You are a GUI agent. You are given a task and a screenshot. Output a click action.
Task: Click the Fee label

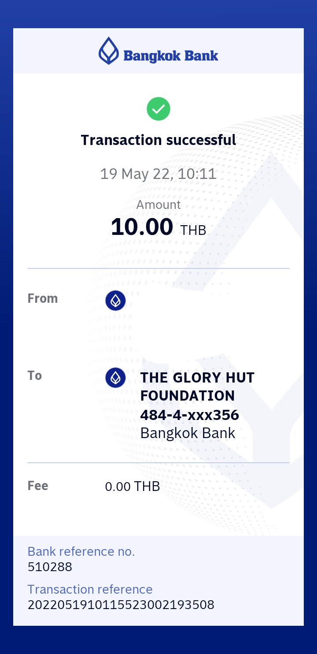click(x=38, y=486)
